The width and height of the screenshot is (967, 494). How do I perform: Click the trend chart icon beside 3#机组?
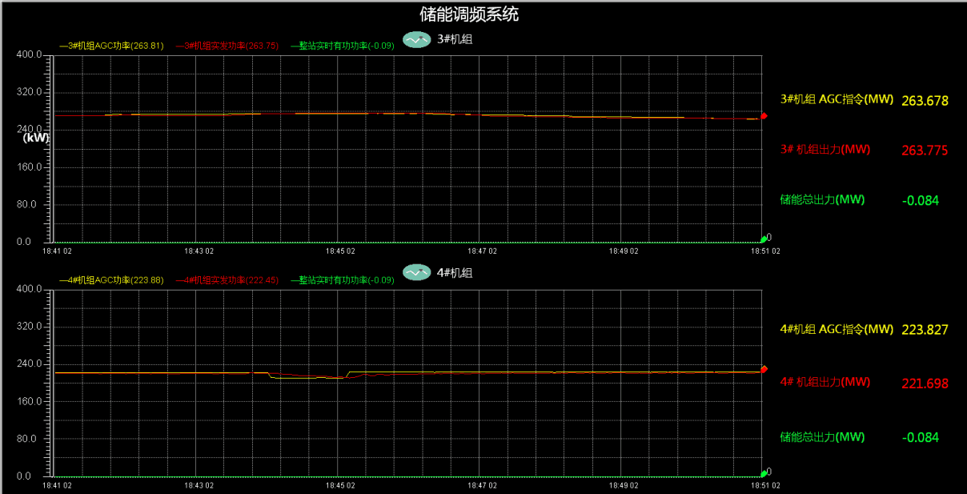[416, 39]
